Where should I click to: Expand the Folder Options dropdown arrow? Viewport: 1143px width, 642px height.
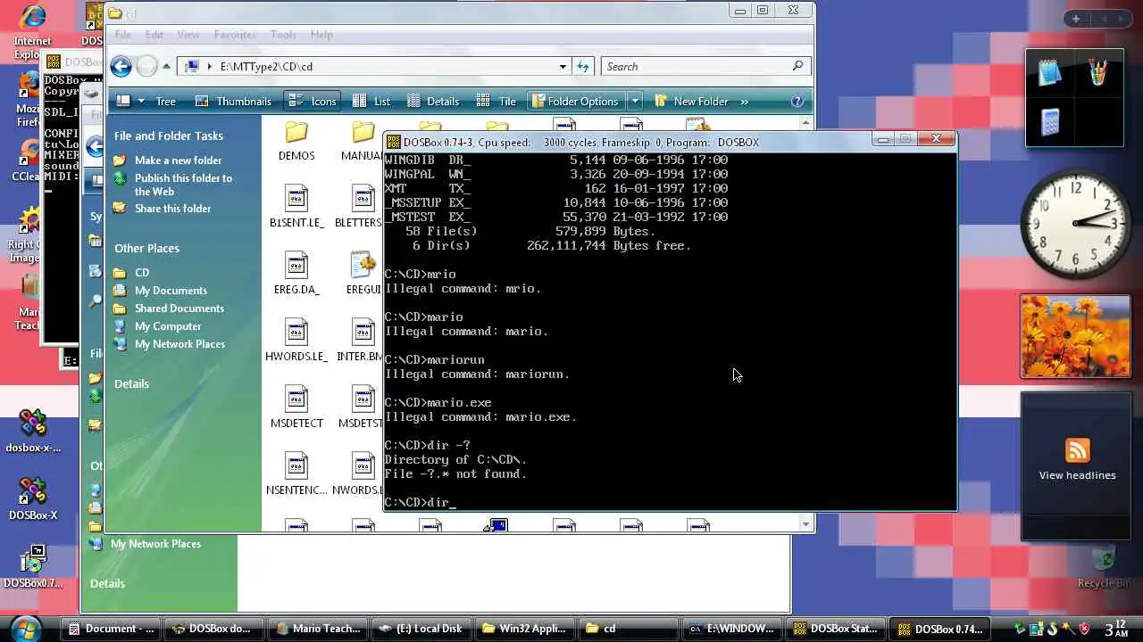[634, 101]
